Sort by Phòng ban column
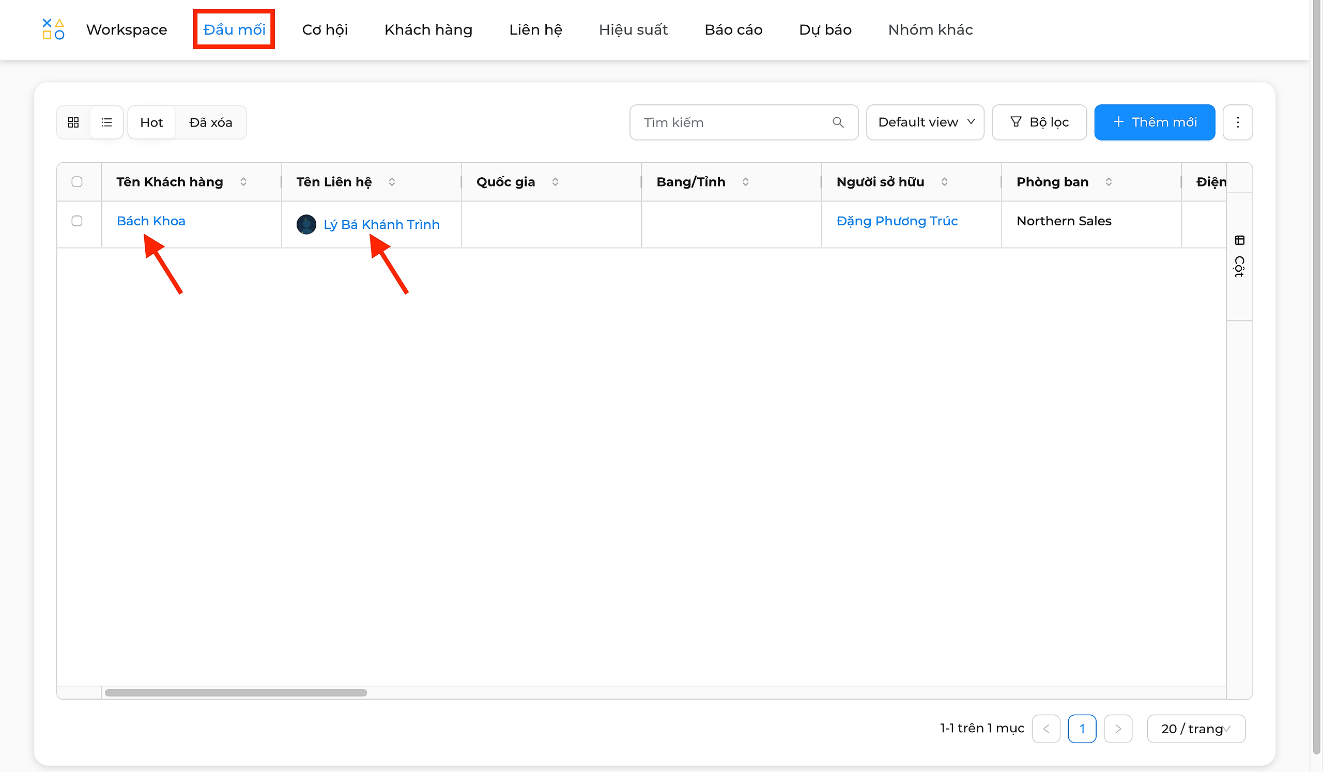 coord(1110,181)
